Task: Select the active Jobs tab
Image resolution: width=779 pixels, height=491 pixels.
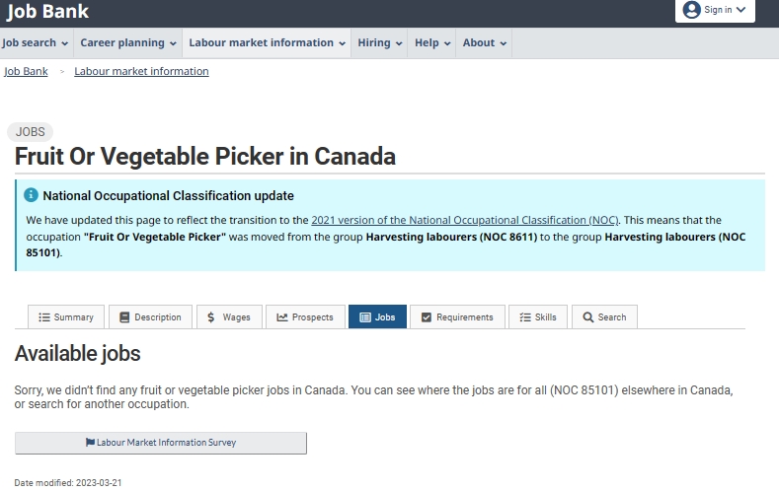Action: click(x=377, y=317)
